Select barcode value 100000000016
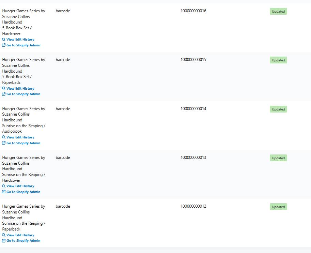The height and width of the screenshot is (253, 311). [x=193, y=11]
